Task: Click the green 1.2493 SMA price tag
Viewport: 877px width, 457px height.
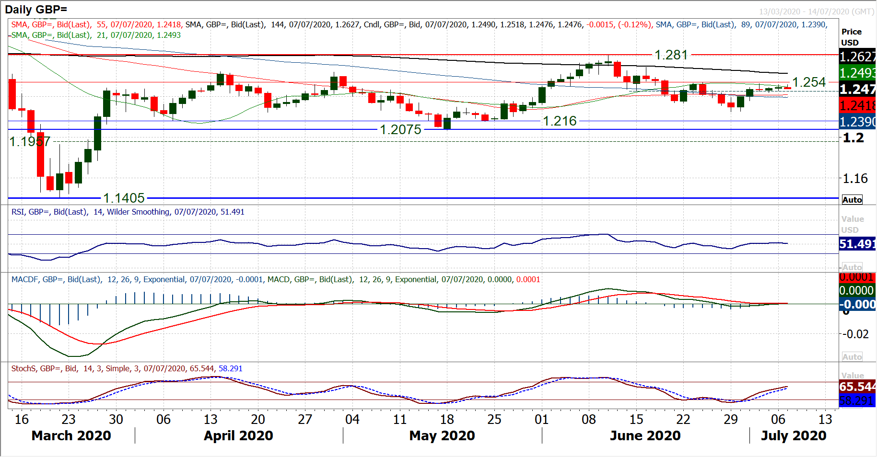Action: click(857, 73)
